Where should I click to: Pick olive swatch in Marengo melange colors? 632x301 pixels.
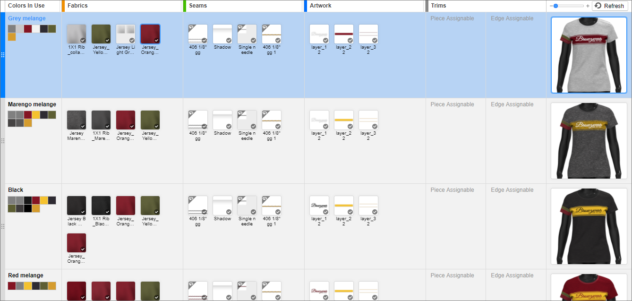[x=52, y=115]
